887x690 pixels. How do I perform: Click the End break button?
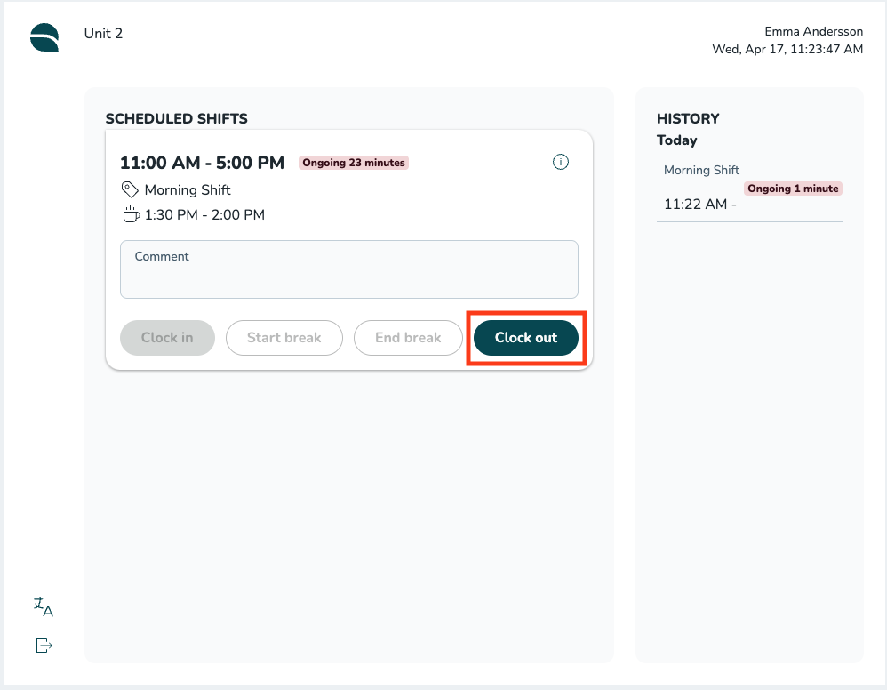pos(408,338)
